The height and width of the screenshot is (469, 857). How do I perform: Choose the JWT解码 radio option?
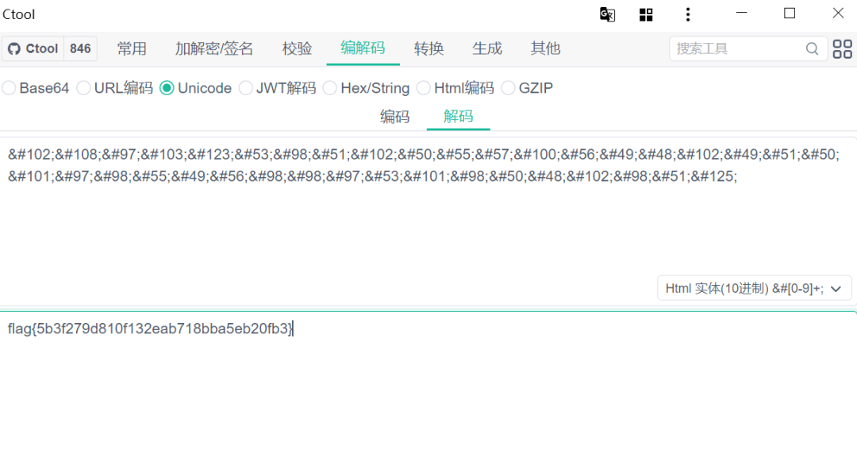click(246, 88)
